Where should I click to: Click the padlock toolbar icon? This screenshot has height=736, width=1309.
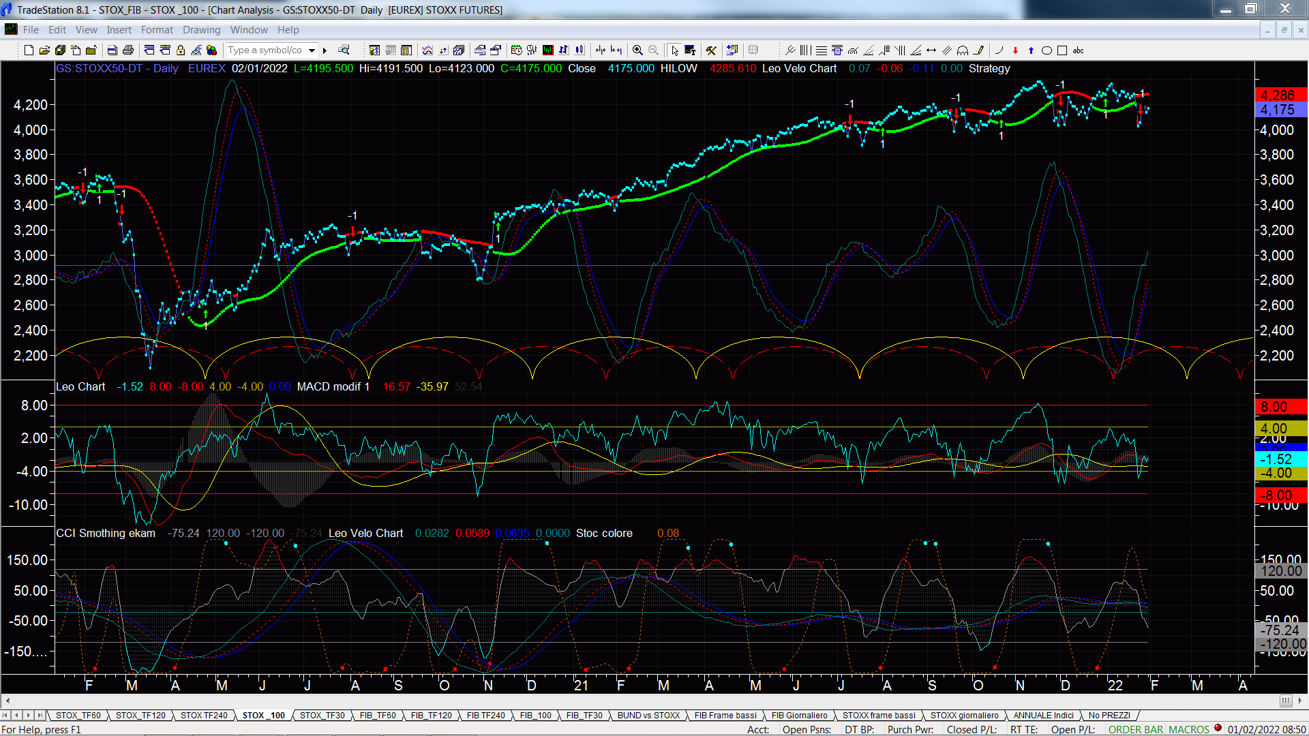181,50
